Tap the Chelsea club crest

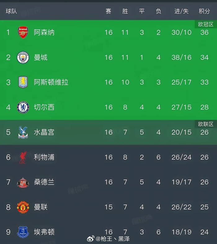coord(23,107)
